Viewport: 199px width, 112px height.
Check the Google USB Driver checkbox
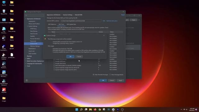54,61
